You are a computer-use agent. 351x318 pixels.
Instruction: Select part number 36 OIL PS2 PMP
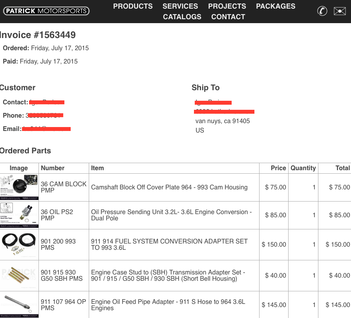pos(57,215)
